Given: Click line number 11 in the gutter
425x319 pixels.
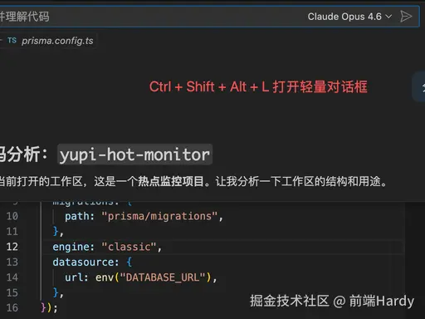Looking at the screenshot, I should click(12, 231).
